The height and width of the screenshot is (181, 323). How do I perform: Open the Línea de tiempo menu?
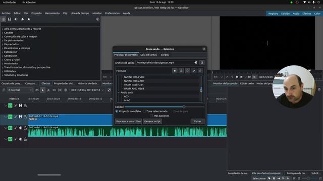(80, 13)
